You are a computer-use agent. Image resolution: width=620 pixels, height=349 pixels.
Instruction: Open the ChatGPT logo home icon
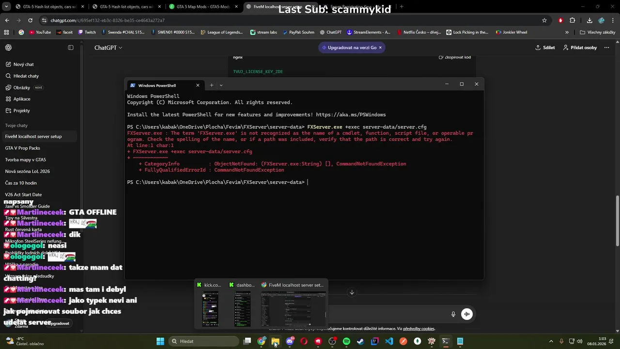9,48
